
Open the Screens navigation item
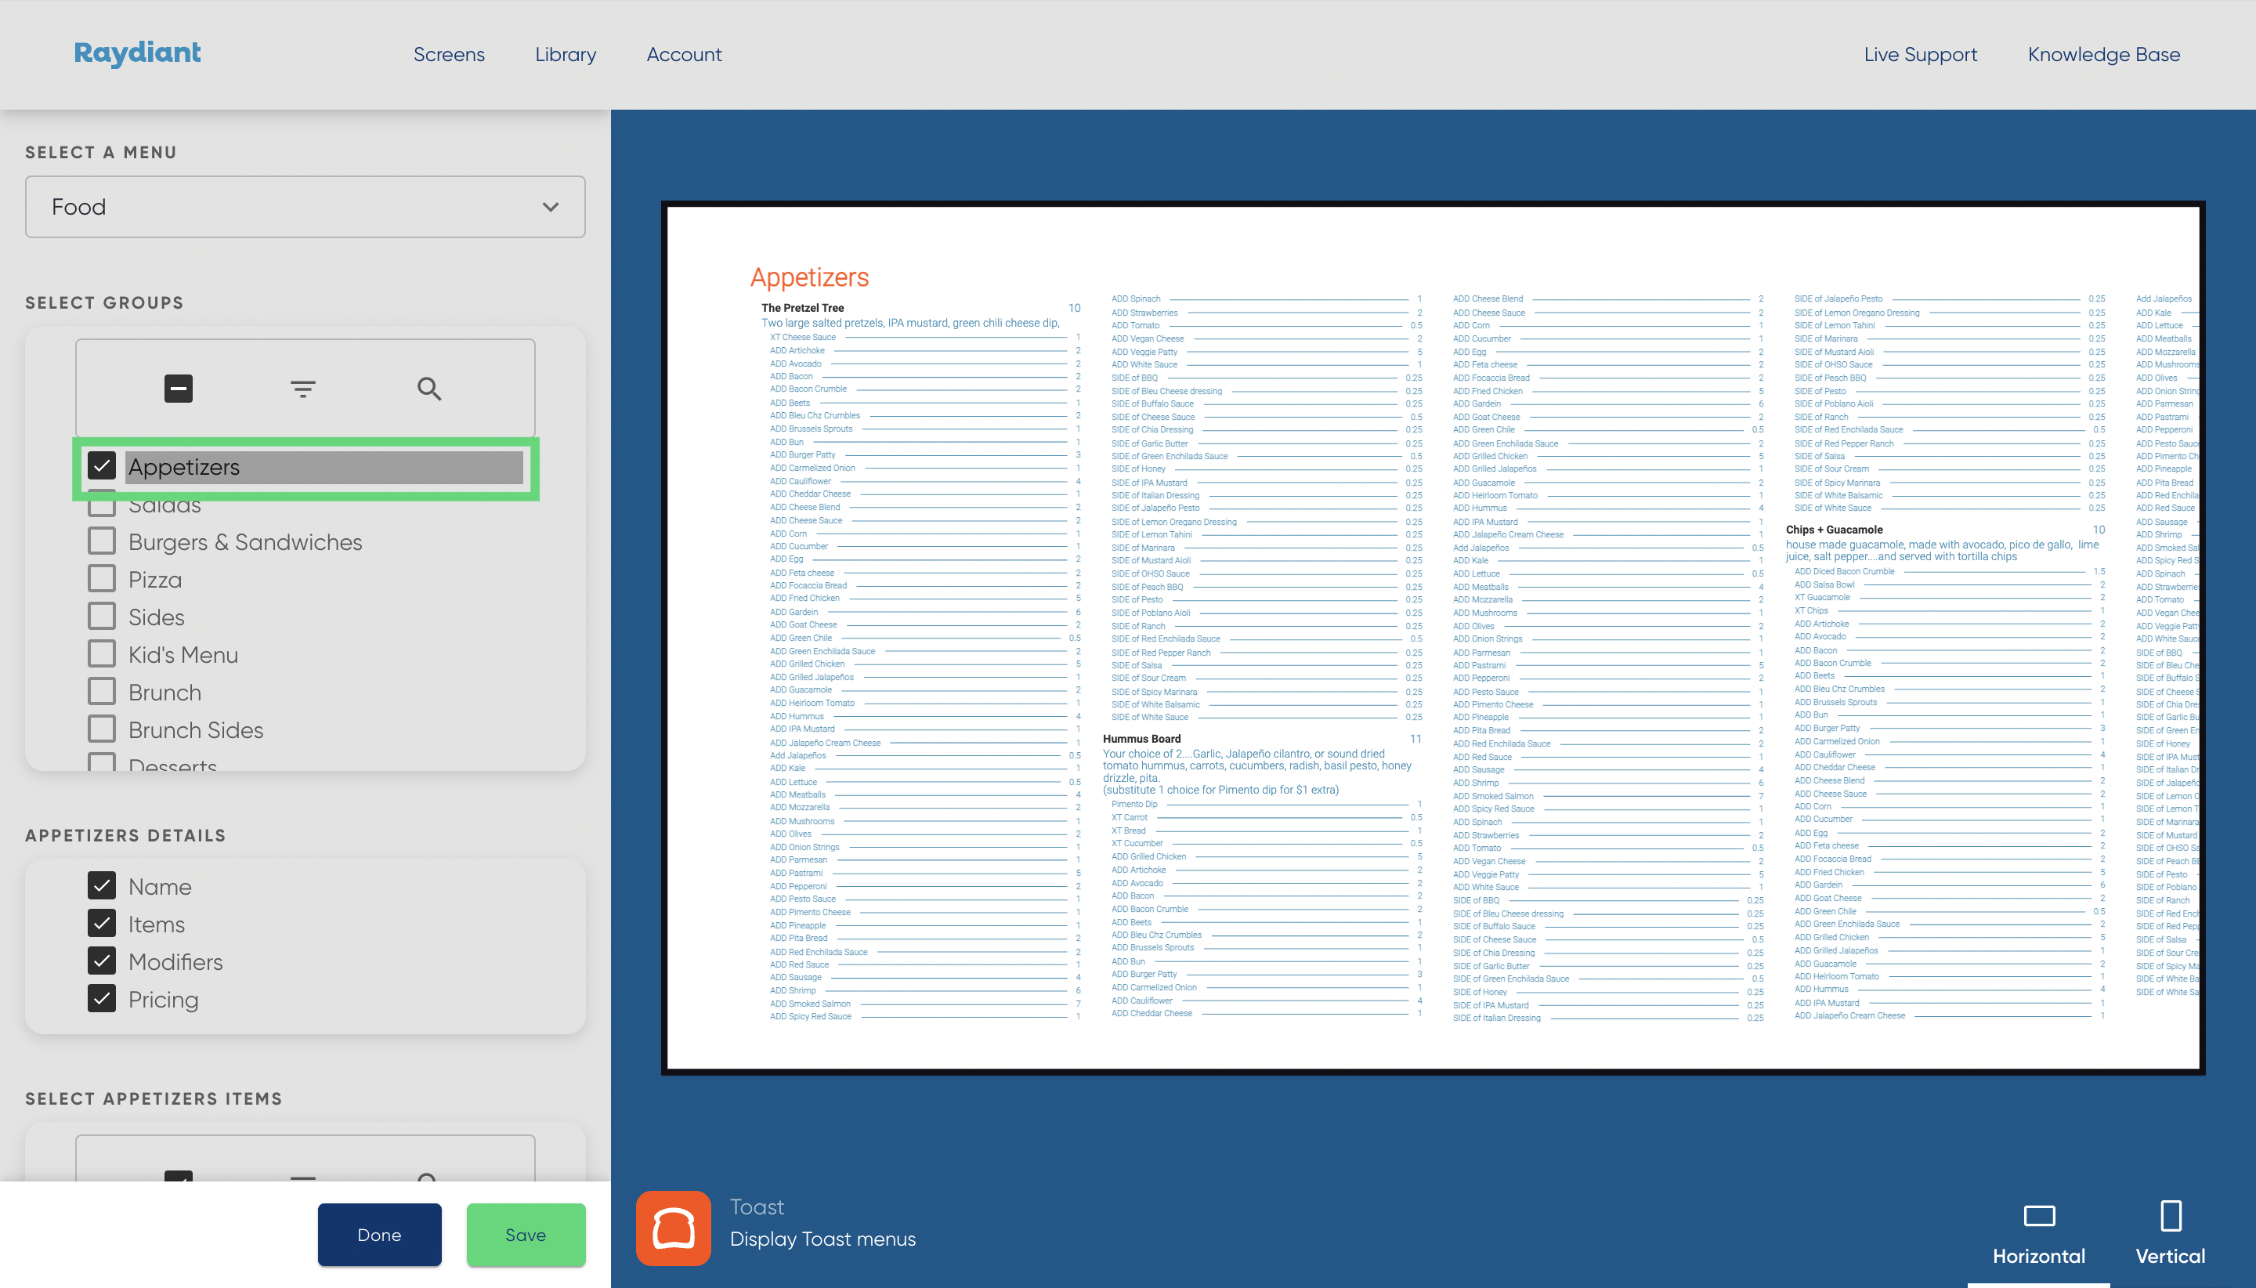[448, 55]
